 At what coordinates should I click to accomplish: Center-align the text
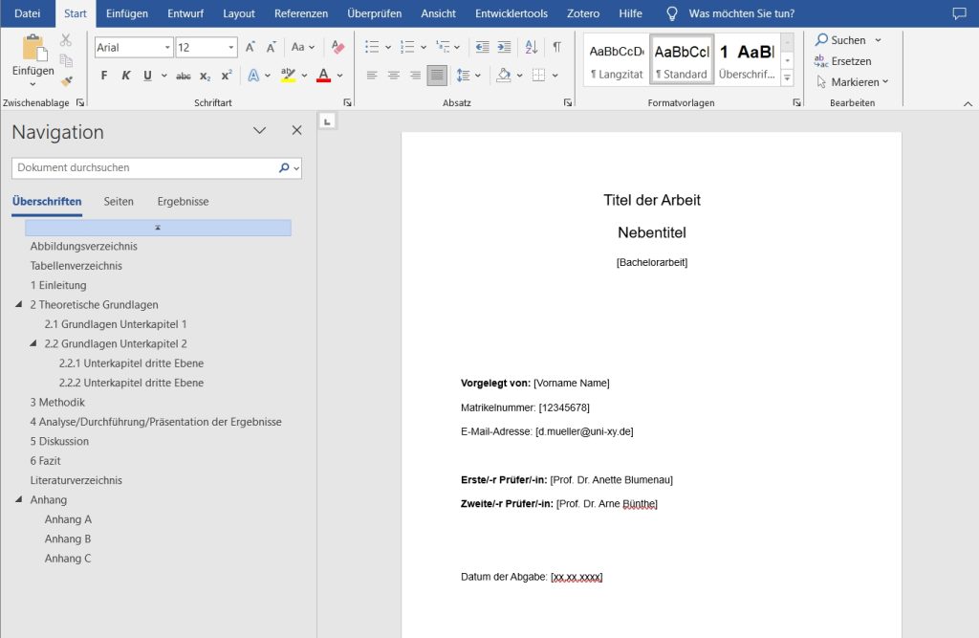(x=393, y=76)
